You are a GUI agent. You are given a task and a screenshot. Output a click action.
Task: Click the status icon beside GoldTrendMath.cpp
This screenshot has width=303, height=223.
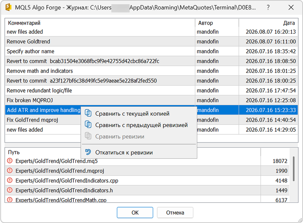click(10, 200)
